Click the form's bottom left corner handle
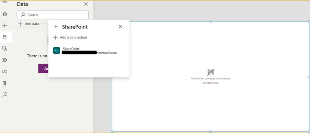 point(112,132)
